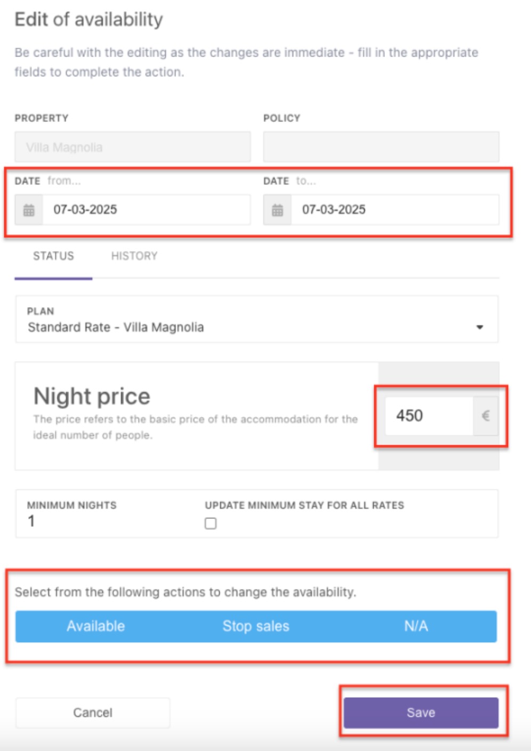The width and height of the screenshot is (531, 751).
Task: Focus the Date to field 07-03-2025
Action: point(395,210)
